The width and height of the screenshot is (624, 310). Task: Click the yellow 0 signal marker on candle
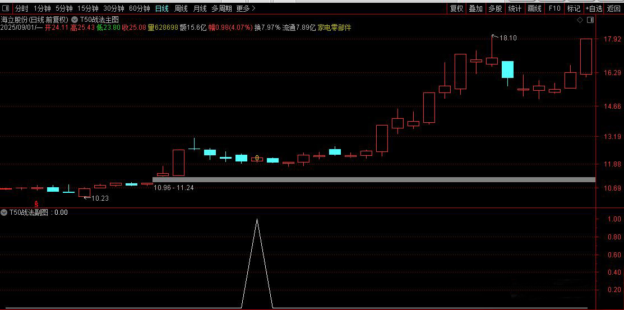click(x=257, y=158)
